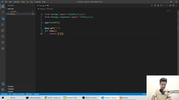179x100 pixels.
Task: Open the circled S icon view
Action: click(3, 42)
